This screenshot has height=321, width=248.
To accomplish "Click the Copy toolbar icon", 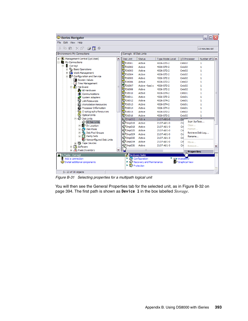I will tap(65, 48).
